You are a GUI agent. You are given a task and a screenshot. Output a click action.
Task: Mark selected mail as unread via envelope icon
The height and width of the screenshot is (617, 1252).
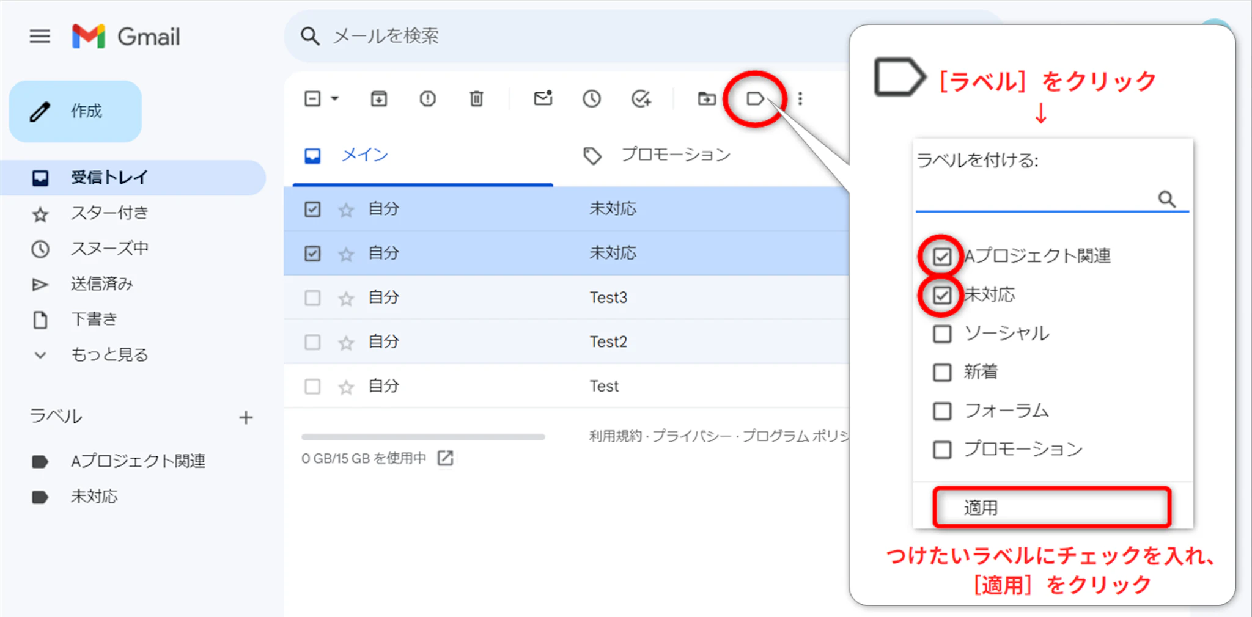pos(543,98)
